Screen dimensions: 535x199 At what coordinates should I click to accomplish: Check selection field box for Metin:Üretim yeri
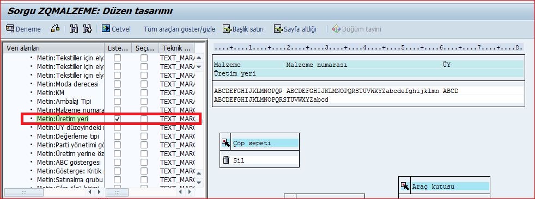tap(144, 119)
